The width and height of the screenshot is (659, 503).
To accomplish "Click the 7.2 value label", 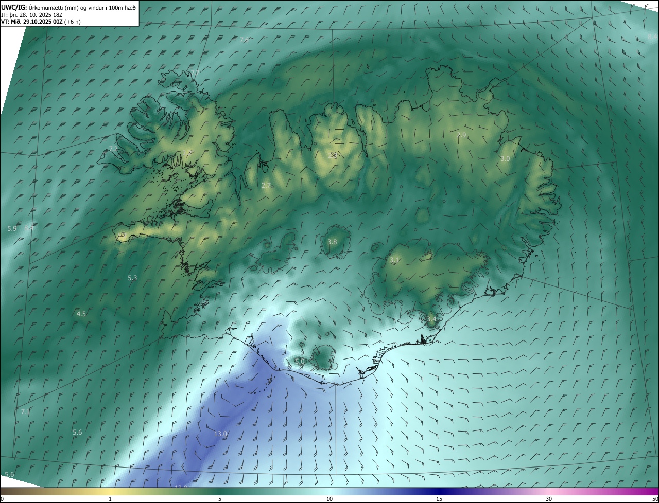I will [x=113, y=149].
